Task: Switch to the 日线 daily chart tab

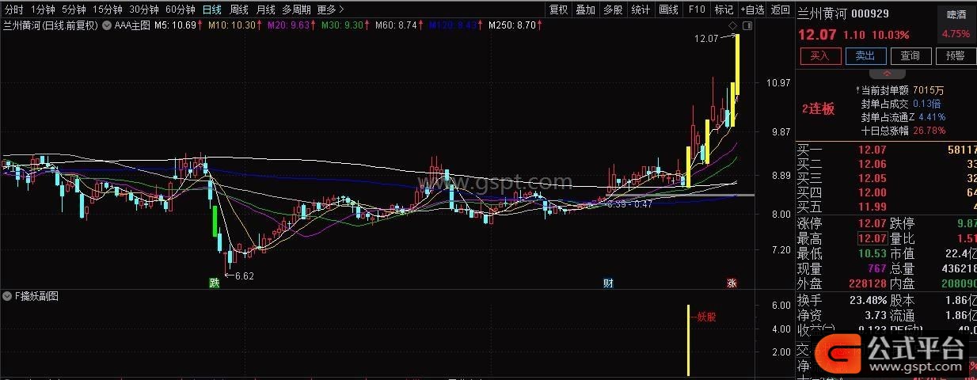Action: point(211,9)
